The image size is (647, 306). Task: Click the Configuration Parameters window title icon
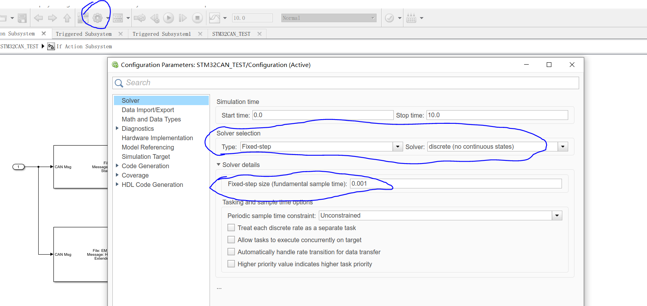click(115, 65)
